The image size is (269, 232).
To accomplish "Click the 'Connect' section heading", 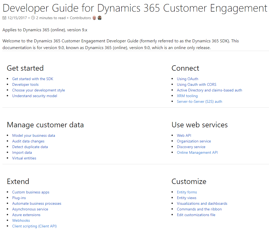I will click(186, 68).
